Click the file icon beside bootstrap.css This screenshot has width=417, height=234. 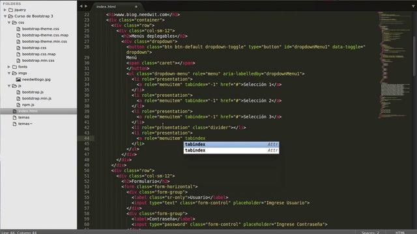[x=18, y=47]
